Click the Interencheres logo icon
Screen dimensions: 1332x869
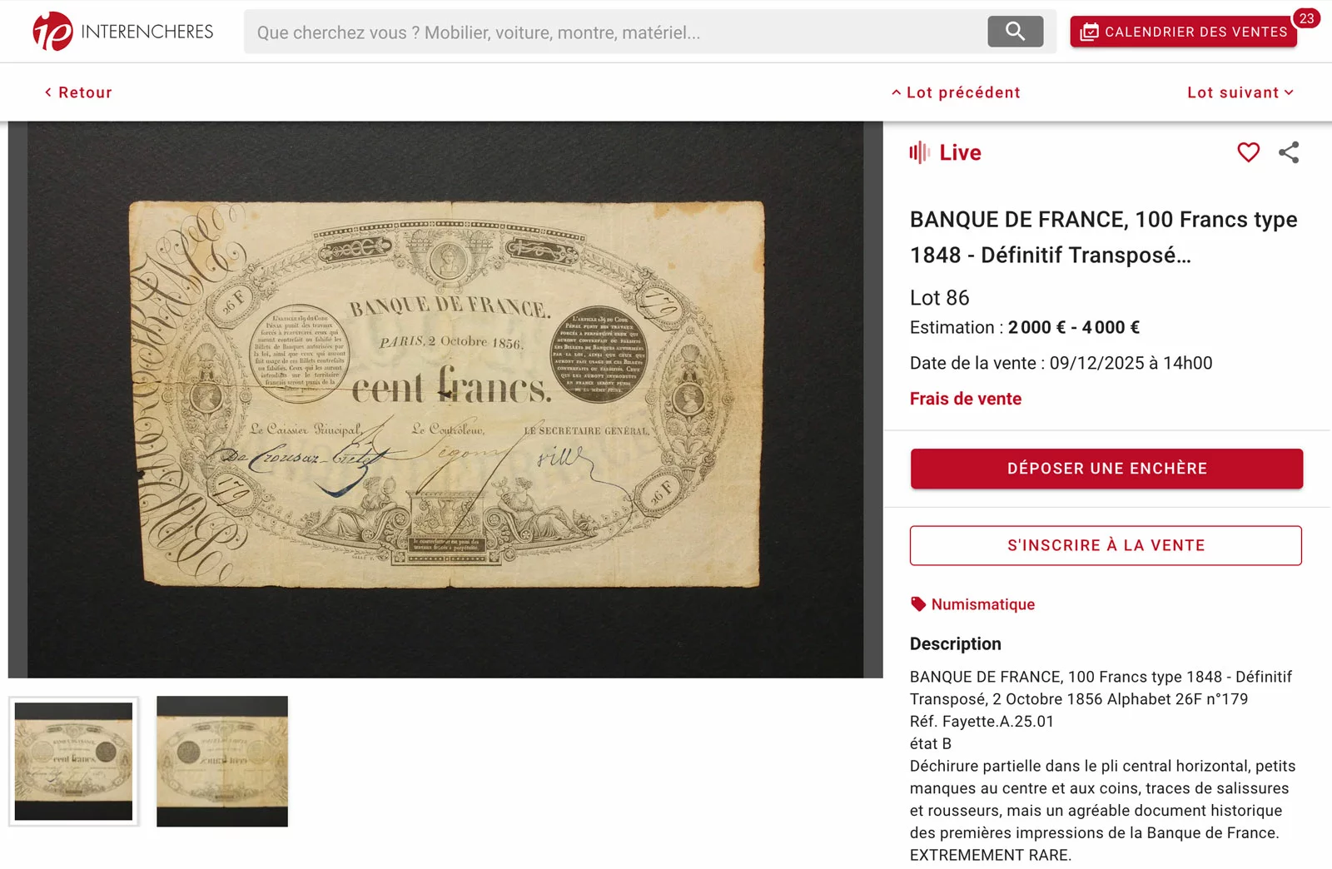(x=52, y=32)
